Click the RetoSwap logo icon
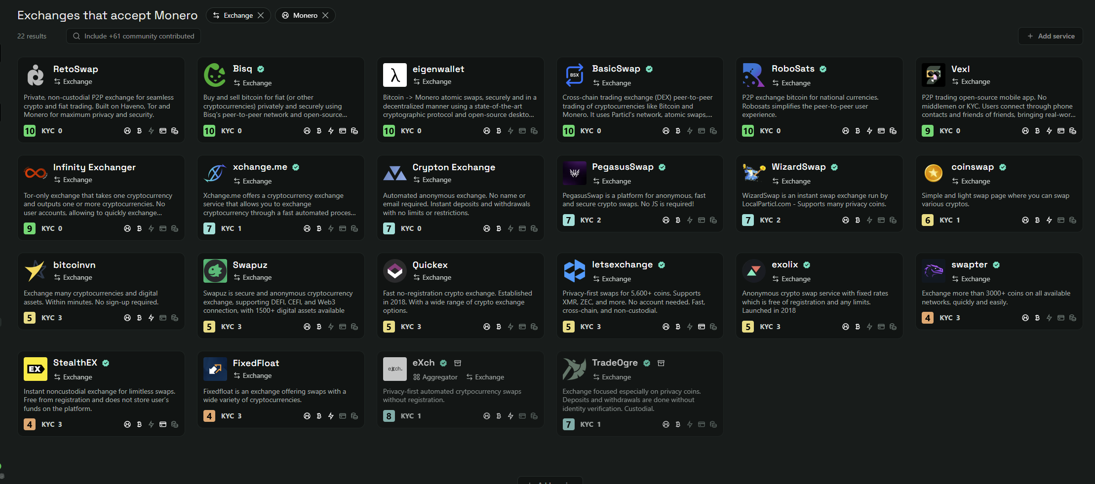 pos(36,75)
